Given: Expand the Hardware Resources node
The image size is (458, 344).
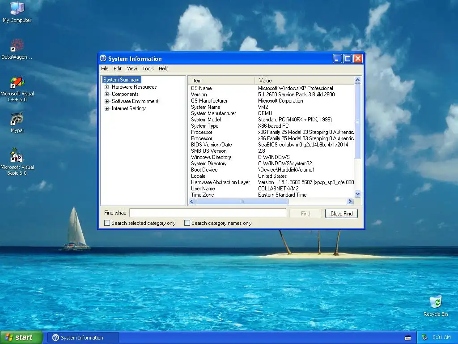Looking at the screenshot, I should click(106, 87).
